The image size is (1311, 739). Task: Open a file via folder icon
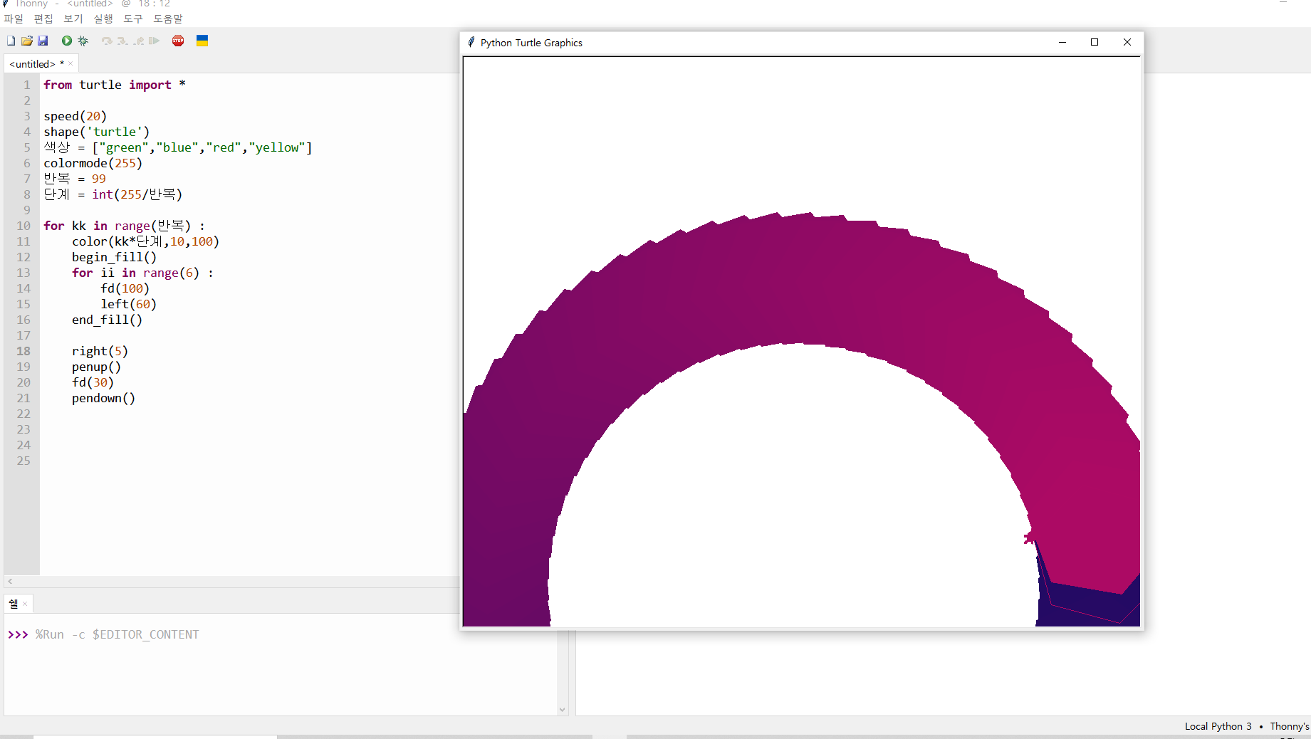(27, 41)
